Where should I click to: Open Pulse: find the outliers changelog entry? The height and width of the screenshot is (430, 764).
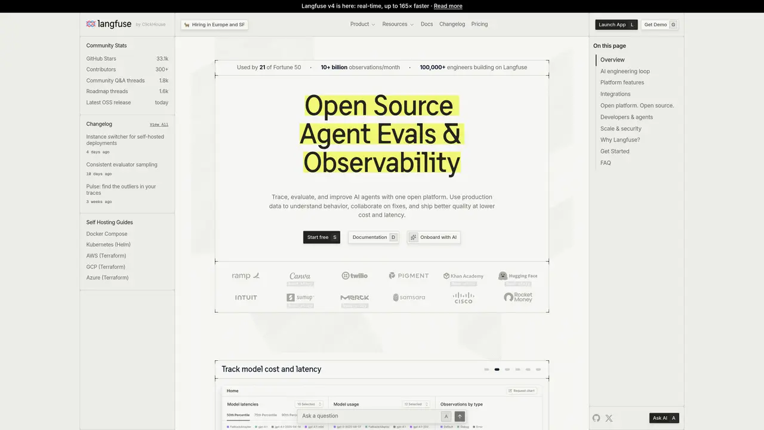(x=121, y=190)
